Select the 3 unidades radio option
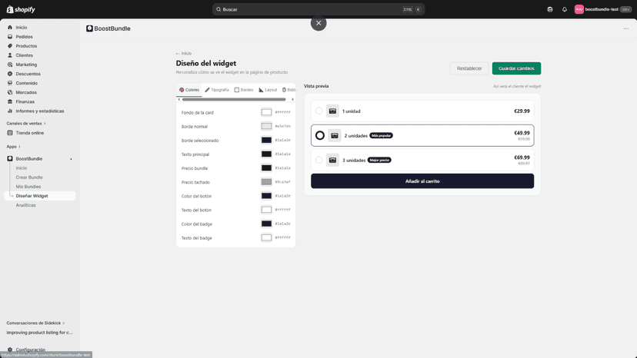 pos(319,160)
